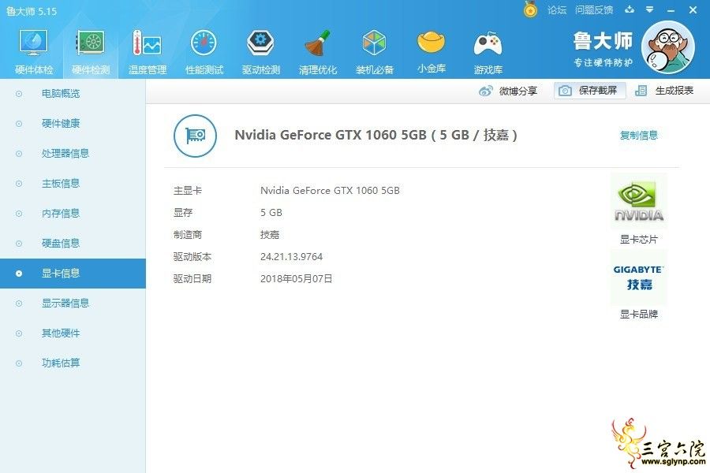Open the 小金库 gold ingot section
Image resolution: width=710 pixels, height=473 pixels.
point(431,52)
